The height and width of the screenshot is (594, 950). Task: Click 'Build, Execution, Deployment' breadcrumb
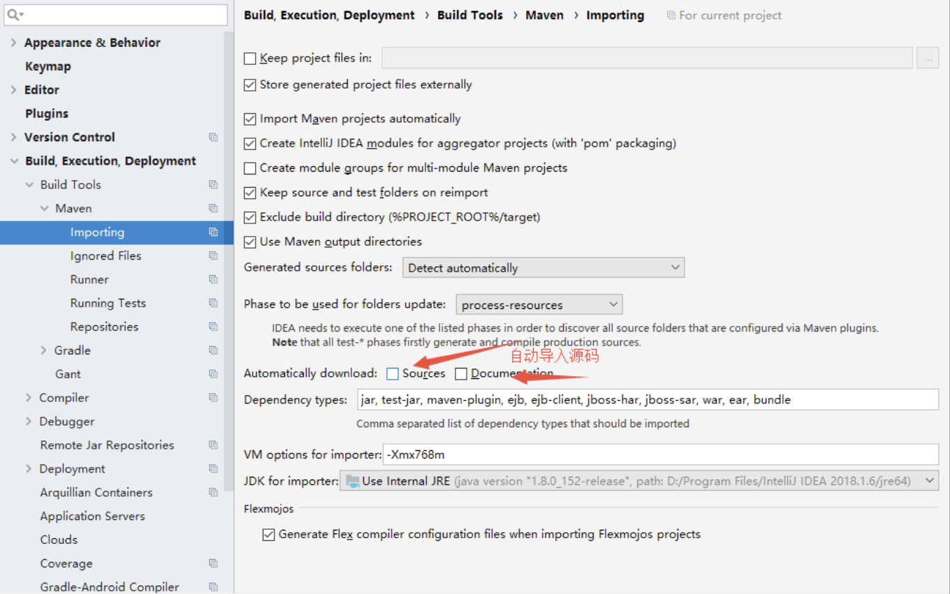[x=329, y=15]
